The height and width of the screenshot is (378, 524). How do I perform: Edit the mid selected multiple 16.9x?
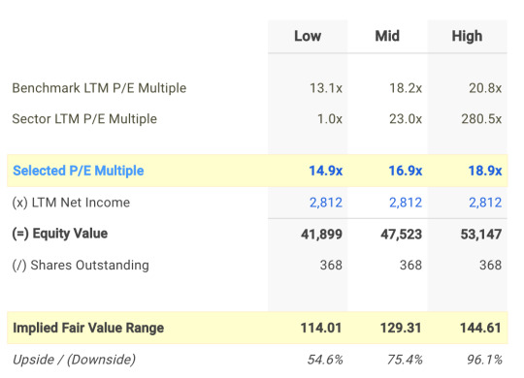point(405,171)
